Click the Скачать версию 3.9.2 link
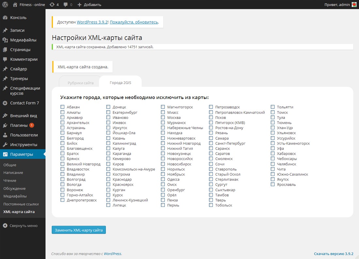359x259 pixels. click(x=334, y=254)
